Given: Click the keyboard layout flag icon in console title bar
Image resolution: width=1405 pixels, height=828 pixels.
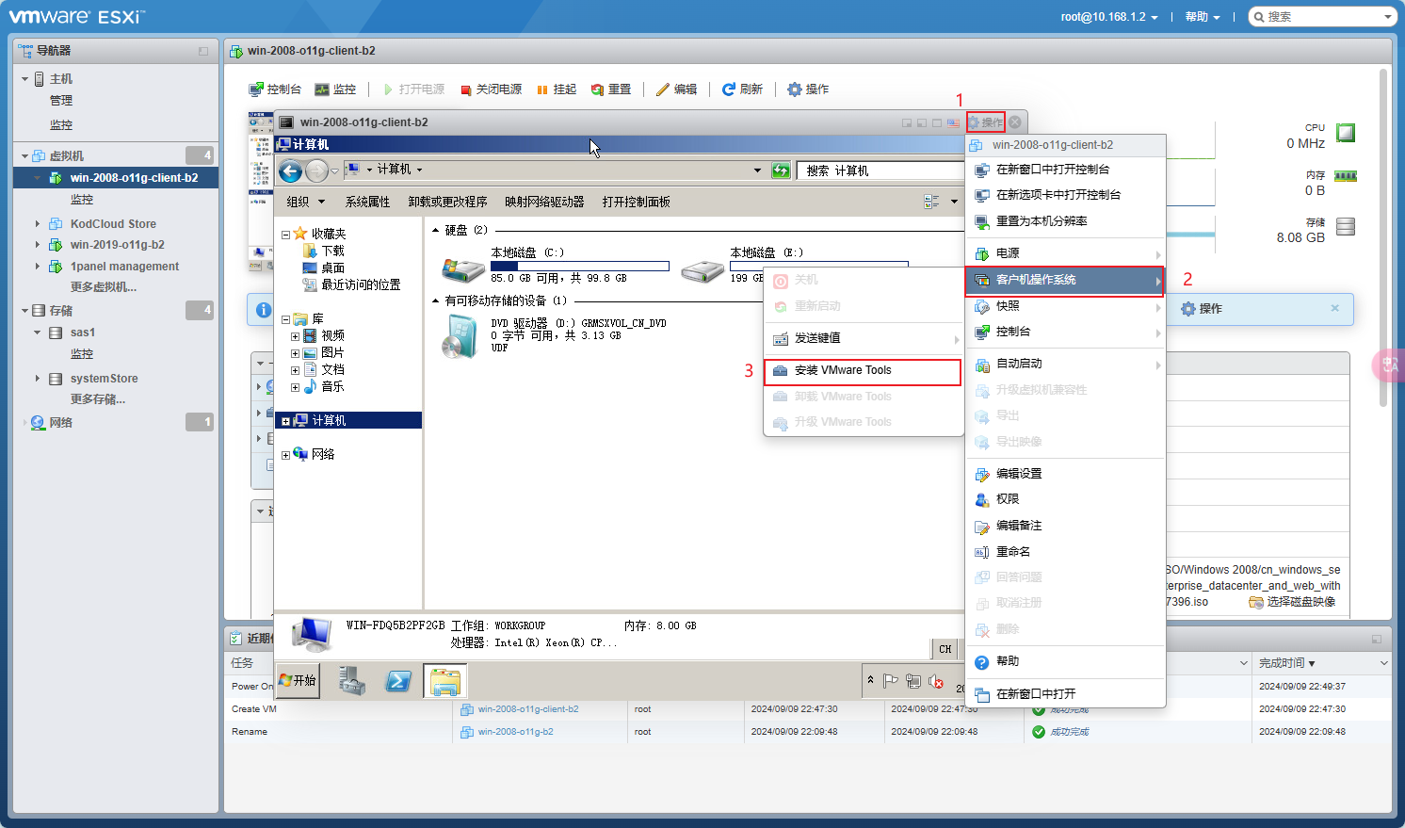Looking at the screenshot, I should tap(953, 122).
